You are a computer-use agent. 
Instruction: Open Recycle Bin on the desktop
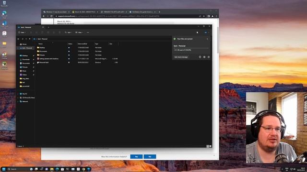pyautogui.click(x=4, y=3)
